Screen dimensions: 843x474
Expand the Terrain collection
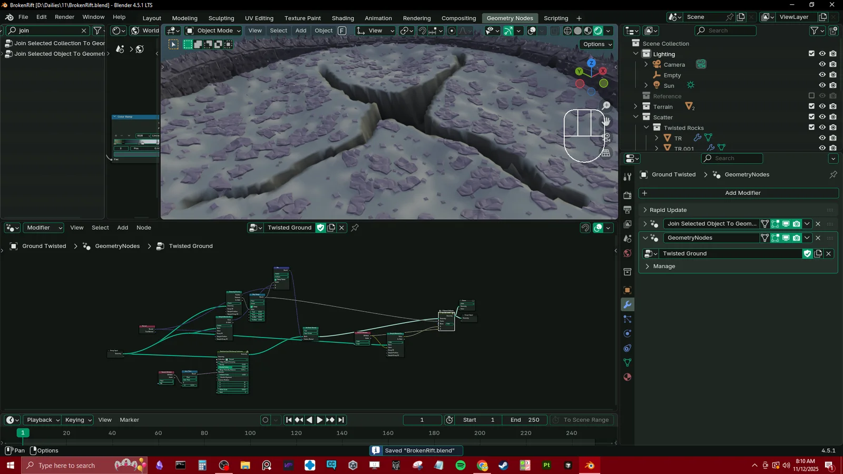coord(635,106)
